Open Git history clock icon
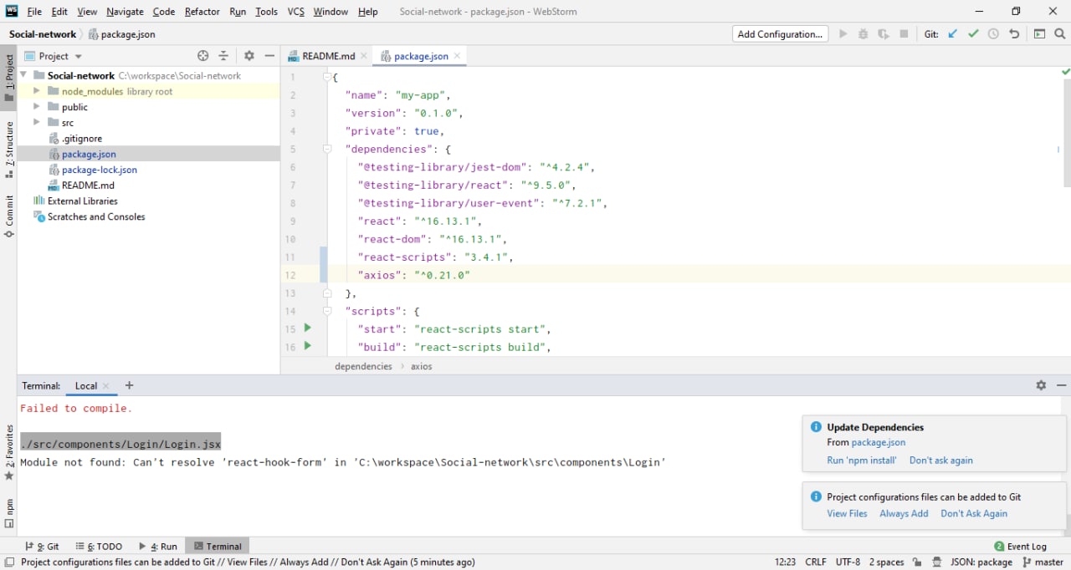The width and height of the screenshot is (1071, 570). (x=993, y=34)
